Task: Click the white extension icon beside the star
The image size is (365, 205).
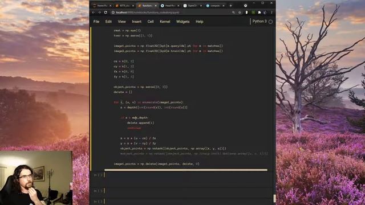Action: (x=246, y=13)
